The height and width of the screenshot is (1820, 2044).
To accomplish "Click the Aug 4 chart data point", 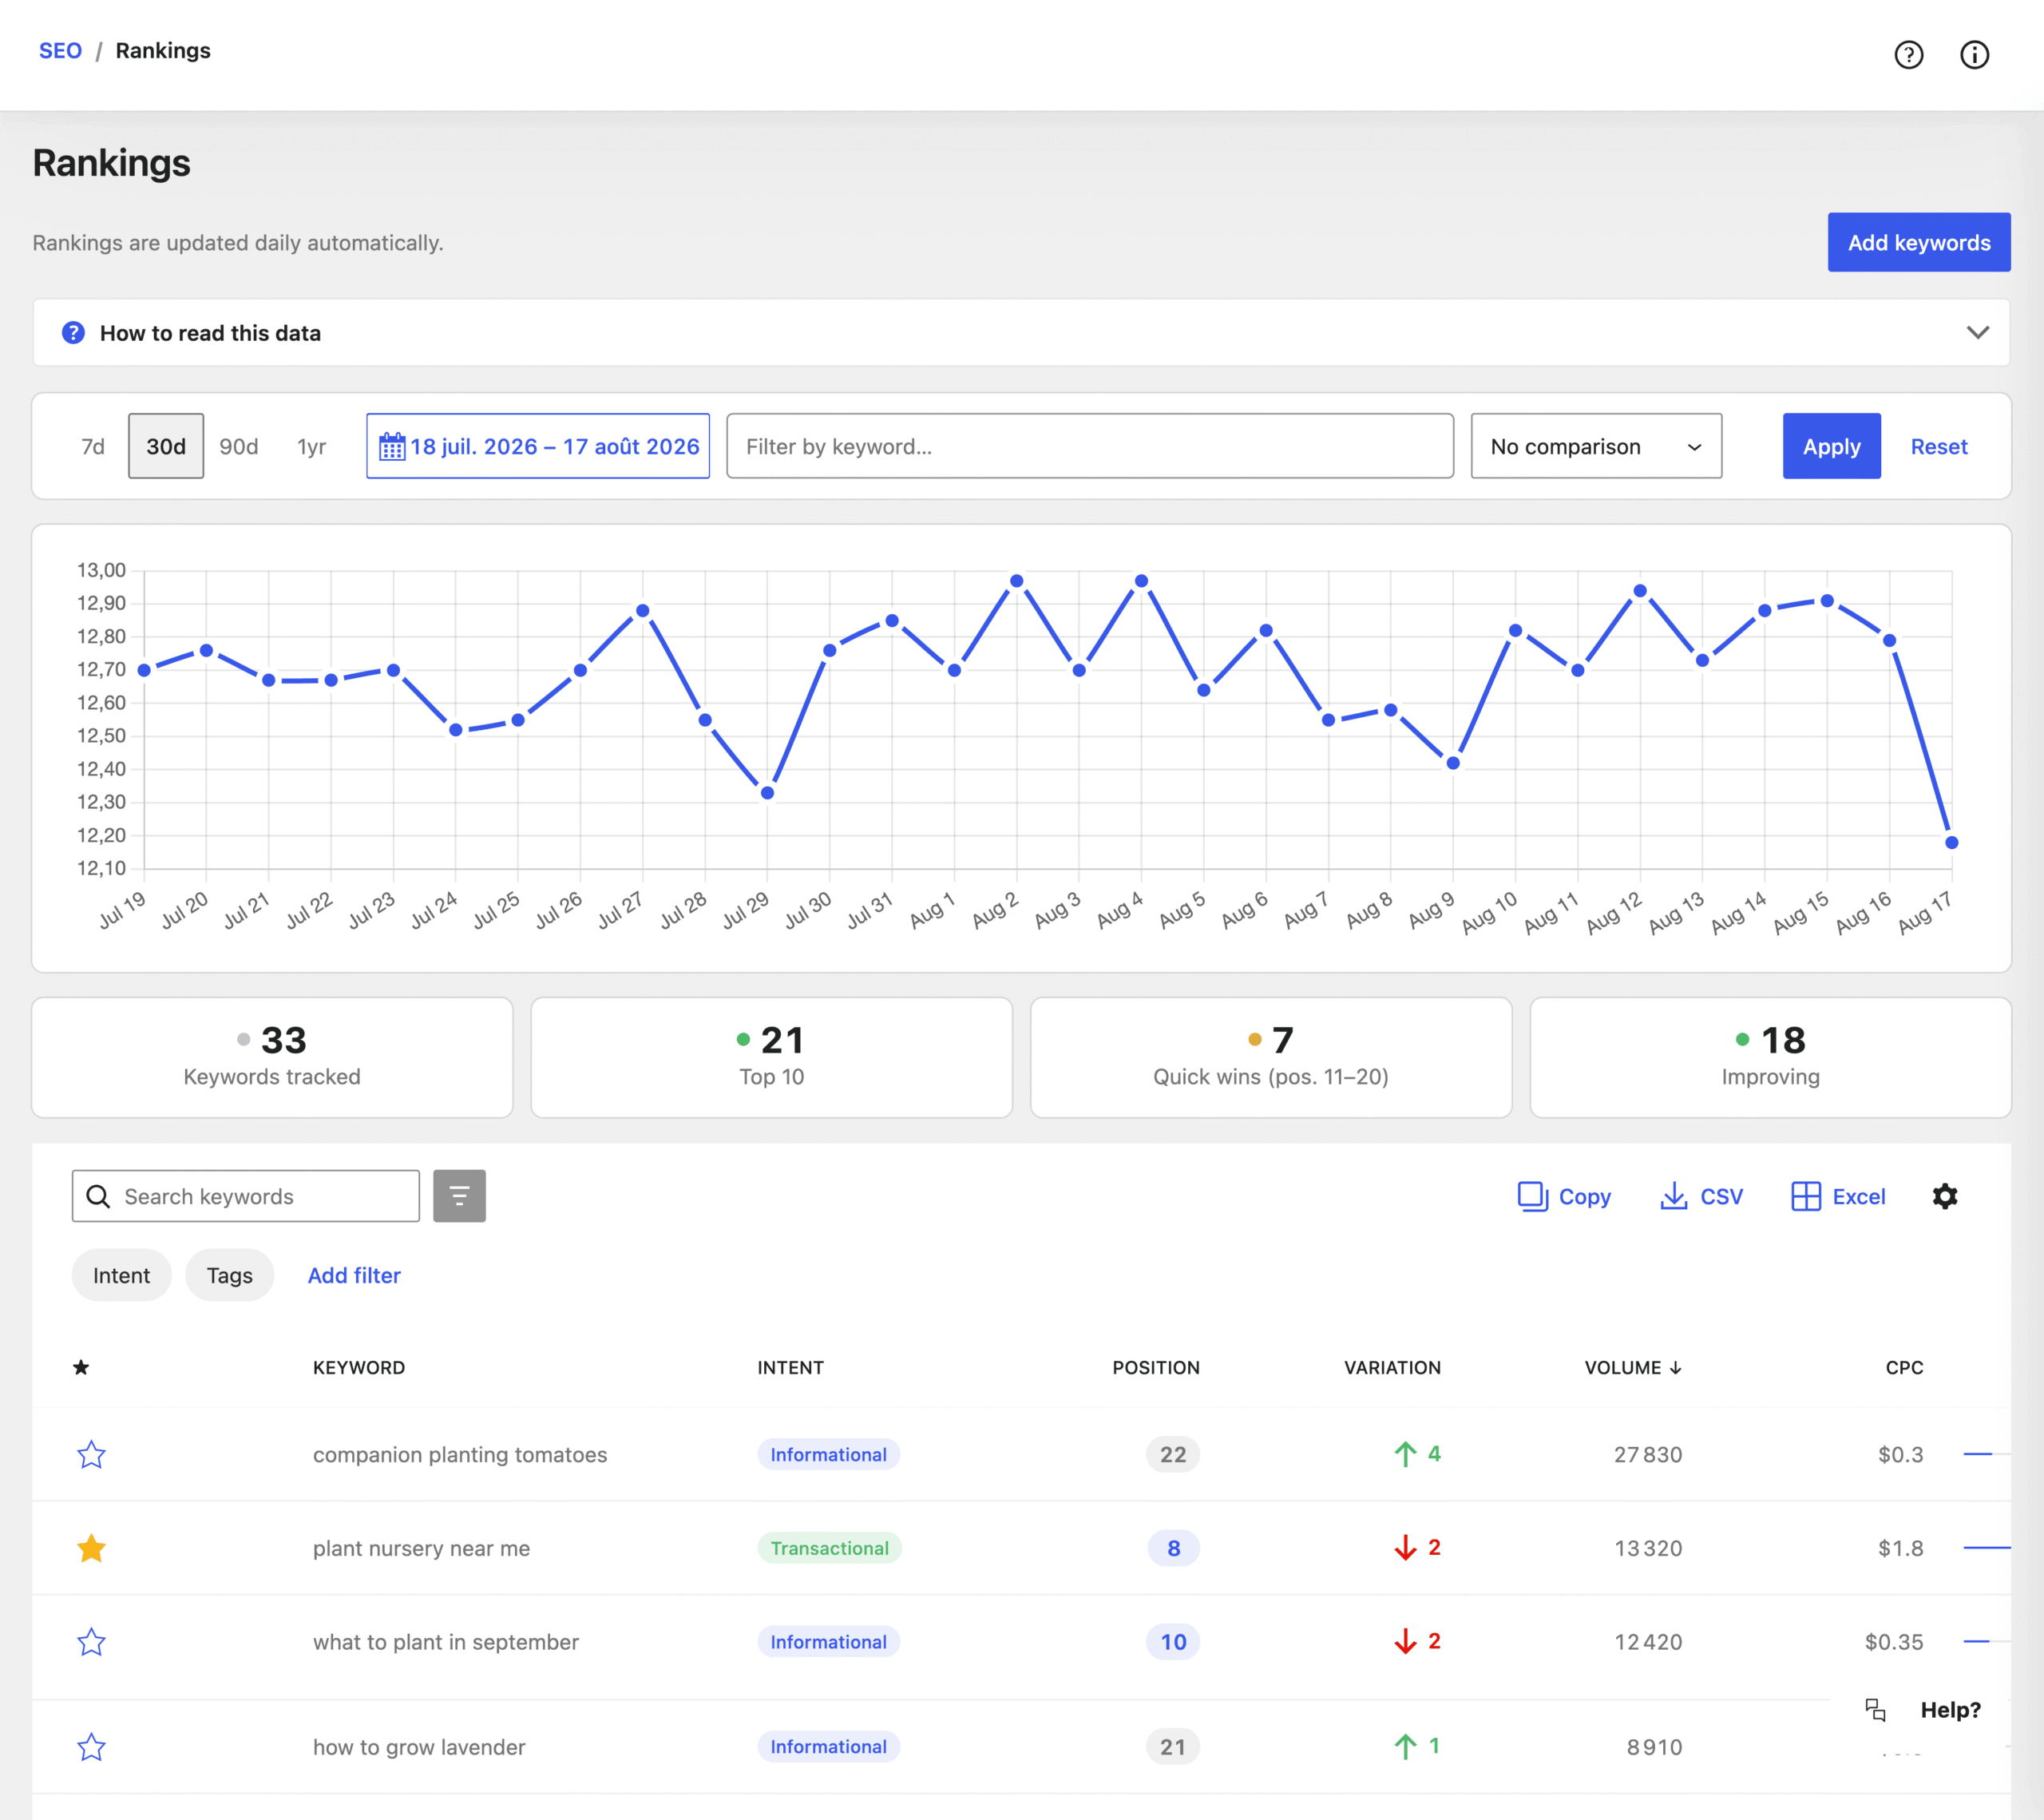I will click(1141, 581).
